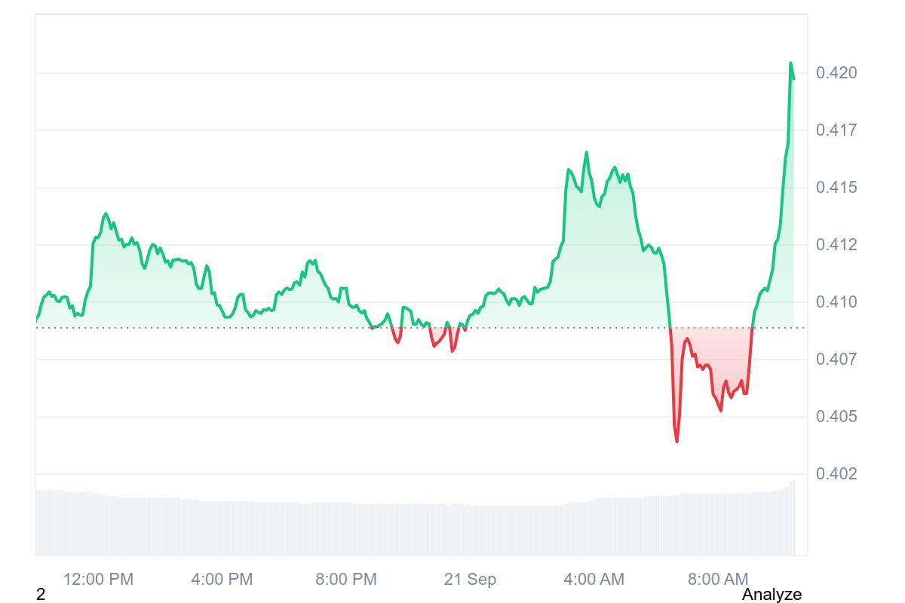Click the tallest volume bar at far right
The width and height of the screenshot is (905, 603).
click(x=793, y=518)
